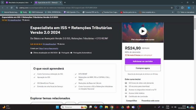Bookmark this page with the star icon
196x110 pixels.
pyautogui.click(x=172, y=8)
